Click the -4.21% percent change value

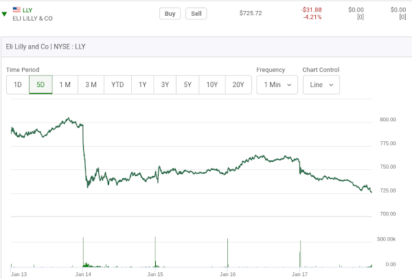click(312, 17)
